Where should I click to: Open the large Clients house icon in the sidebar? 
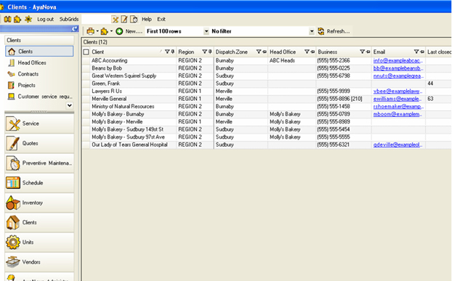(13, 223)
